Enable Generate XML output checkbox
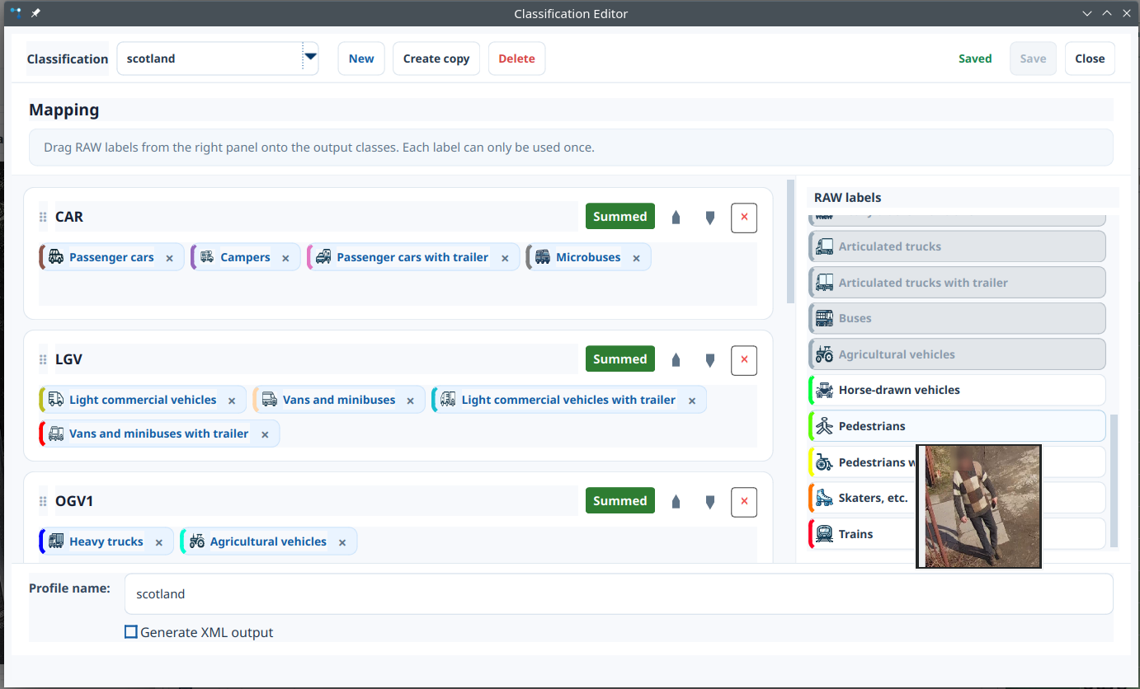Viewport: 1140px width, 689px height. (131, 632)
